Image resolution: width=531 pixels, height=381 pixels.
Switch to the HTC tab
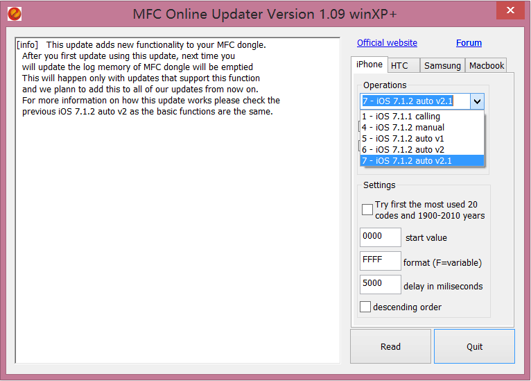point(399,66)
